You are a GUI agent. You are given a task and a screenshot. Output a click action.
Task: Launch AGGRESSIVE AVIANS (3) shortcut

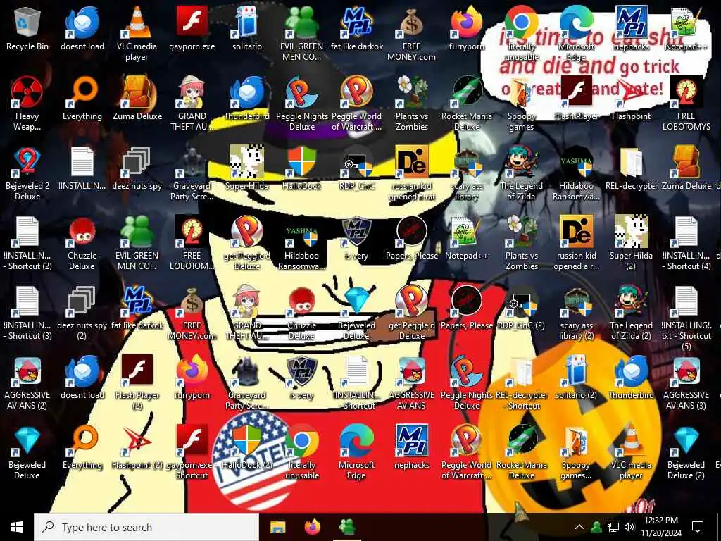tap(686, 383)
